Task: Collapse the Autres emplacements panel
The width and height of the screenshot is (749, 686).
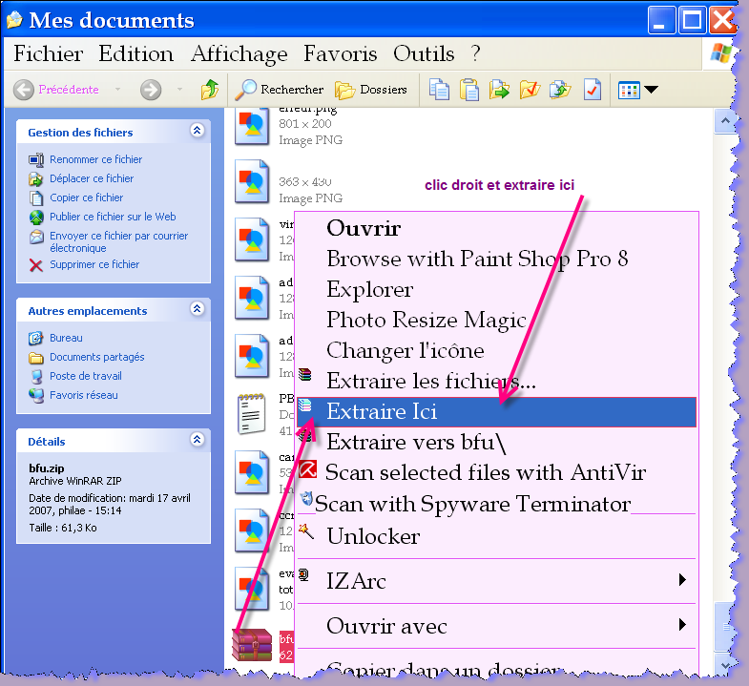Action: [x=197, y=310]
